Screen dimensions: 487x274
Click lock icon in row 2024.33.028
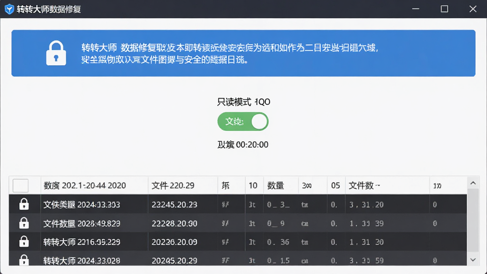click(24, 260)
